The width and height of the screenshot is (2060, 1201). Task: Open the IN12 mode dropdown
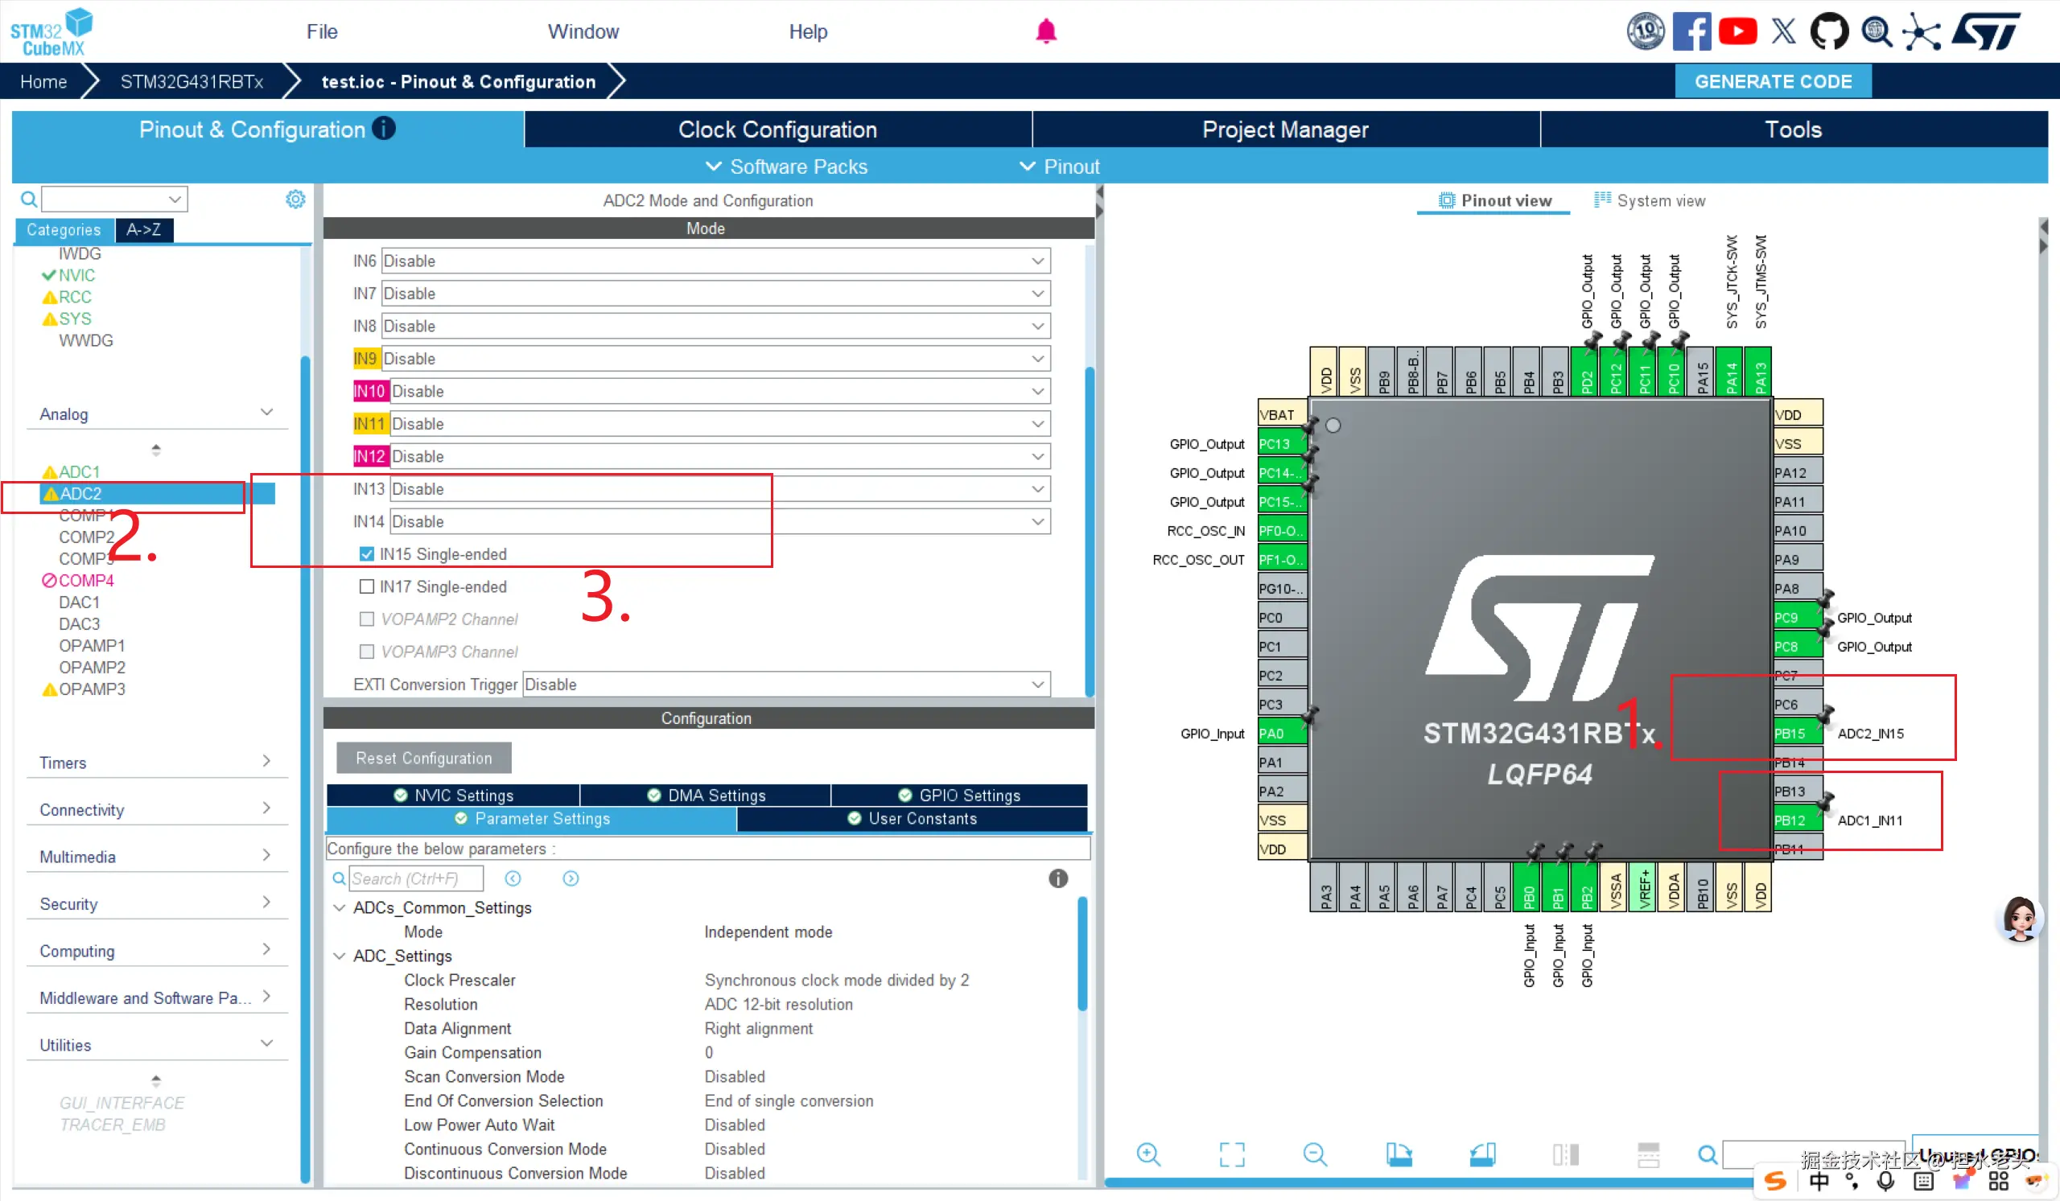point(720,457)
